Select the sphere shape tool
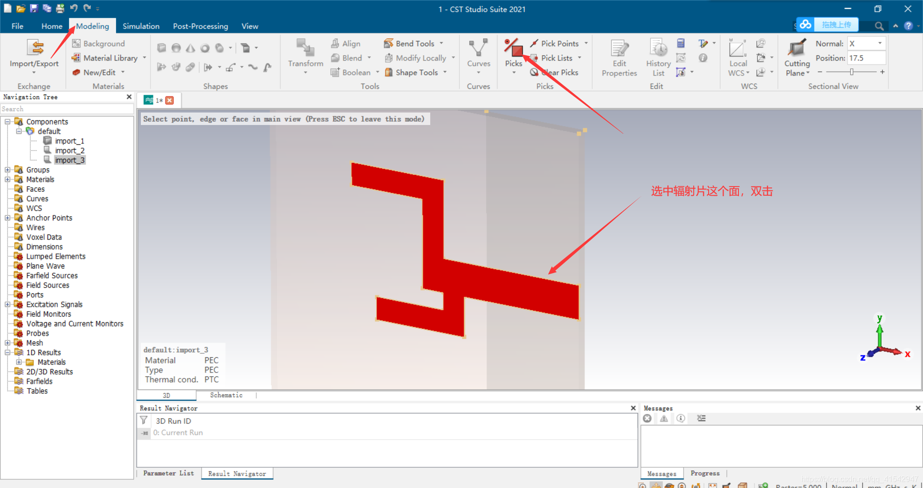923x488 pixels. pos(176,48)
